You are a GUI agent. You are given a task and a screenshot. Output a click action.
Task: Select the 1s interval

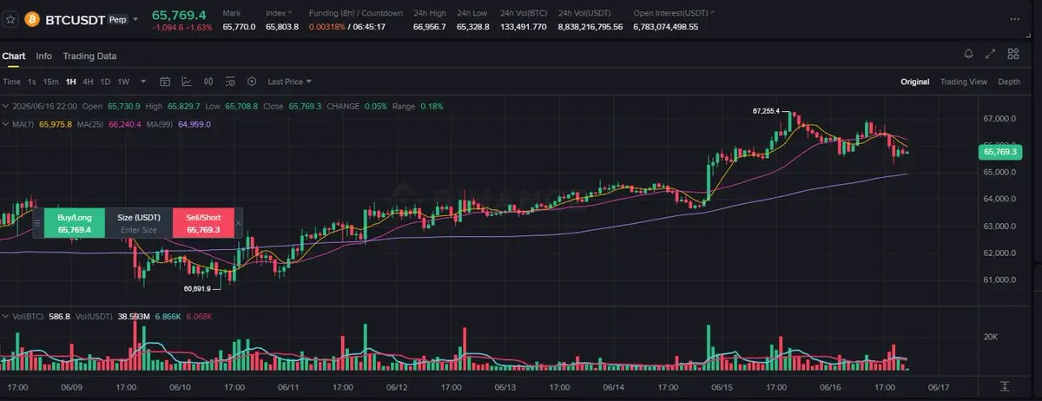tap(32, 82)
